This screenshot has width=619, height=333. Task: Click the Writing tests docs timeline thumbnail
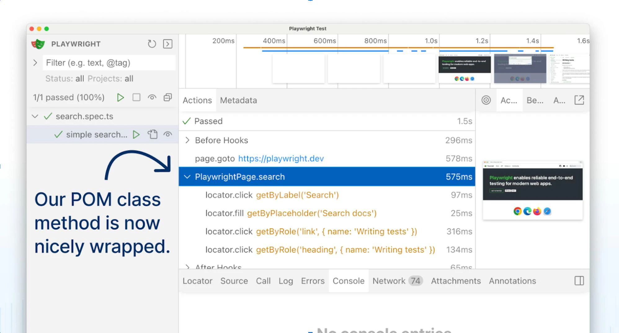coord(569,69)
